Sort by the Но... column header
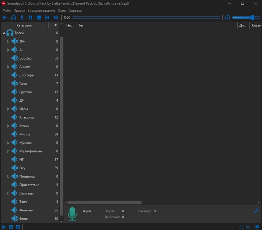This screenshot has width=262, height=230. point(70,25)
